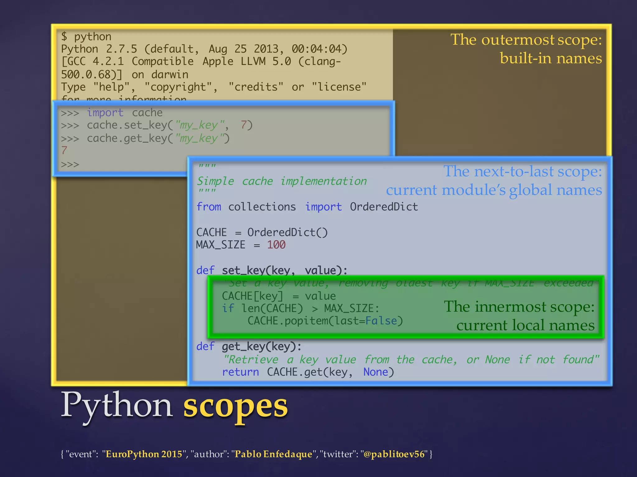637x477 pixels.
Task: Click the 'return CACHE.get(key, None)' line
Action: click(x=308, y=372)
